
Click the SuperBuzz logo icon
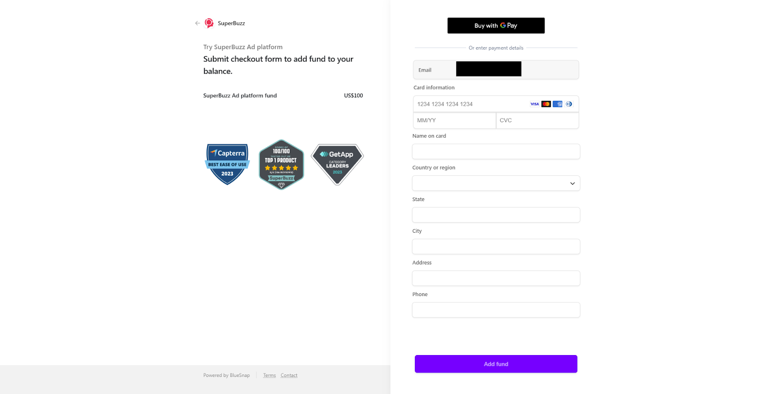(x=209, y=23)
